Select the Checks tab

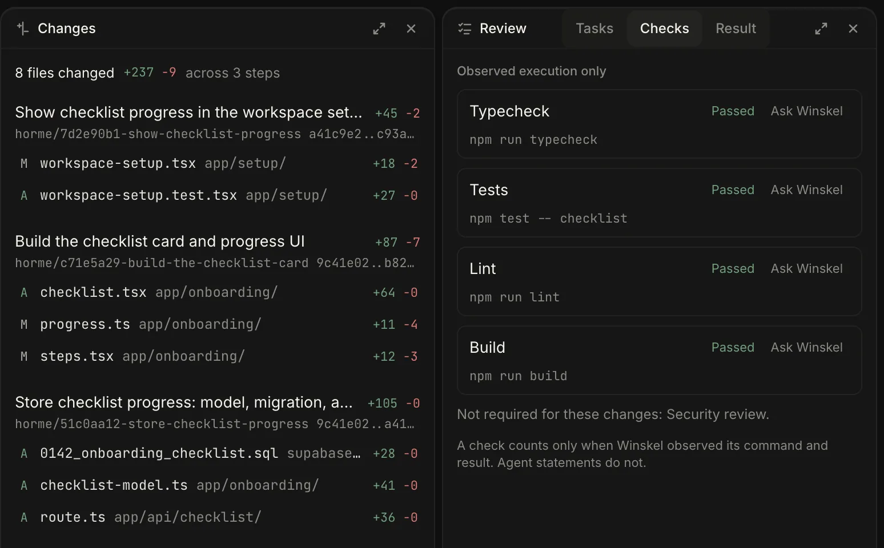[x=665, y=29]
